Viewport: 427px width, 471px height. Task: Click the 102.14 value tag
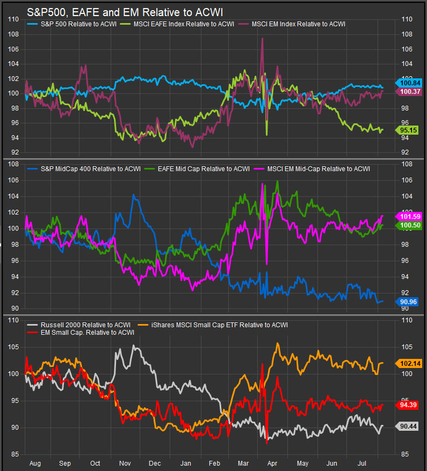pyautogui.click(x=409, y=364)
